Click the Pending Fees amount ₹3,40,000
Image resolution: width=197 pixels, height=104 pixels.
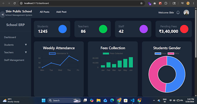[x=169, y=31]
